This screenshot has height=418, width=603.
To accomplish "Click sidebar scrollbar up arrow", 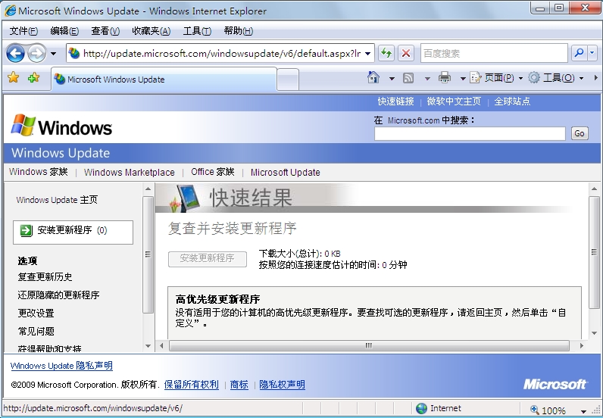I will tap(148, 189).
